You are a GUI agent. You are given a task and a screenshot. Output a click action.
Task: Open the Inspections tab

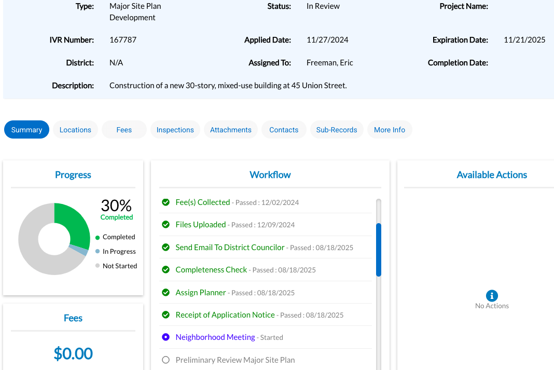coord(175,130)
